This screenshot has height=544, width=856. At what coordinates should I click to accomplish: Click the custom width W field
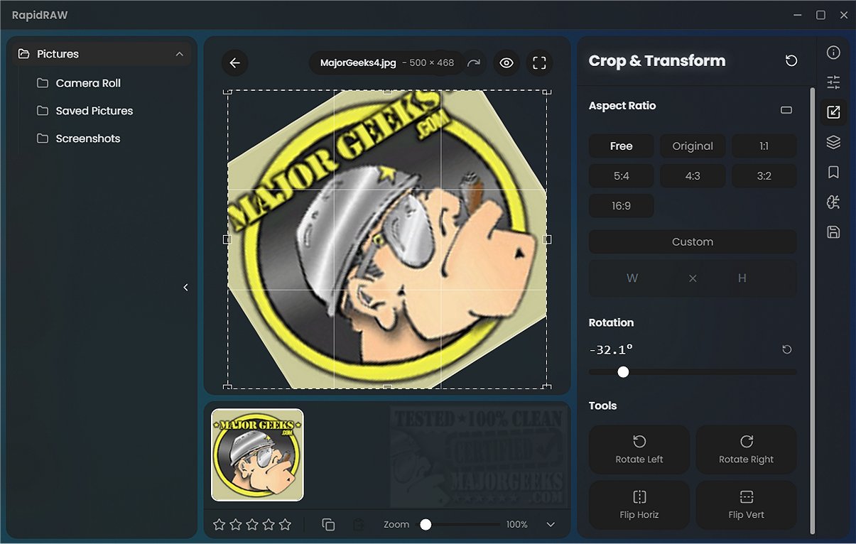click(632, 278)
